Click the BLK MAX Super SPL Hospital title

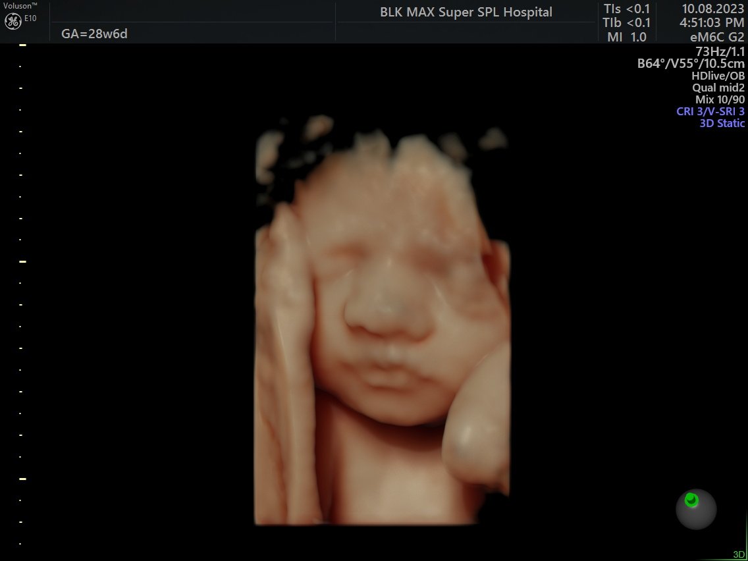point(466,12)
